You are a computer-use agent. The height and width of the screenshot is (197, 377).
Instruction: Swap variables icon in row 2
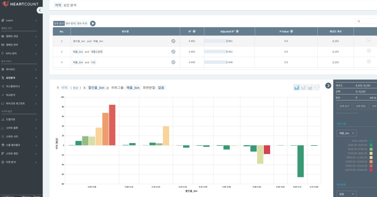coord(173,52)
